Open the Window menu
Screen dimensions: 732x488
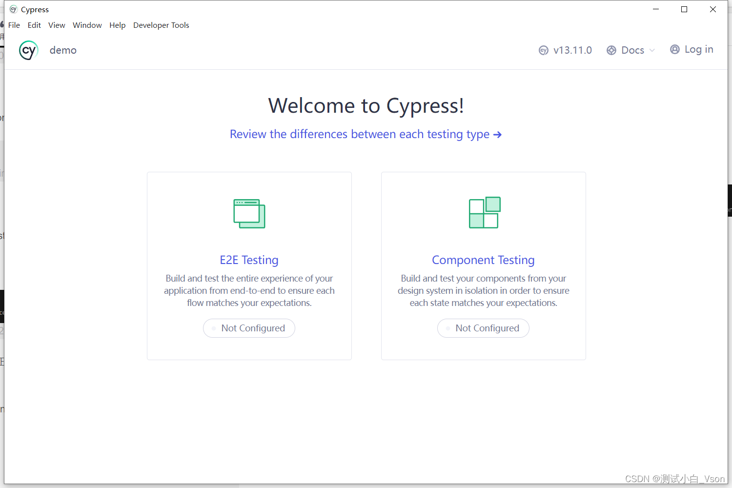tap(87, 25)
